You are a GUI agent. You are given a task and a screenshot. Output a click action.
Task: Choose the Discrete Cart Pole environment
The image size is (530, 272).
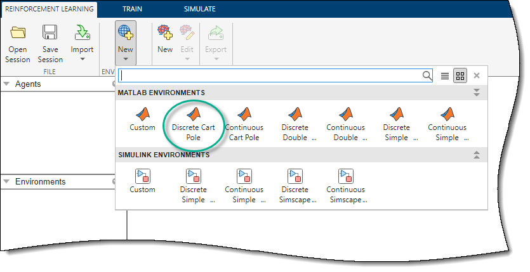[194, 124]
